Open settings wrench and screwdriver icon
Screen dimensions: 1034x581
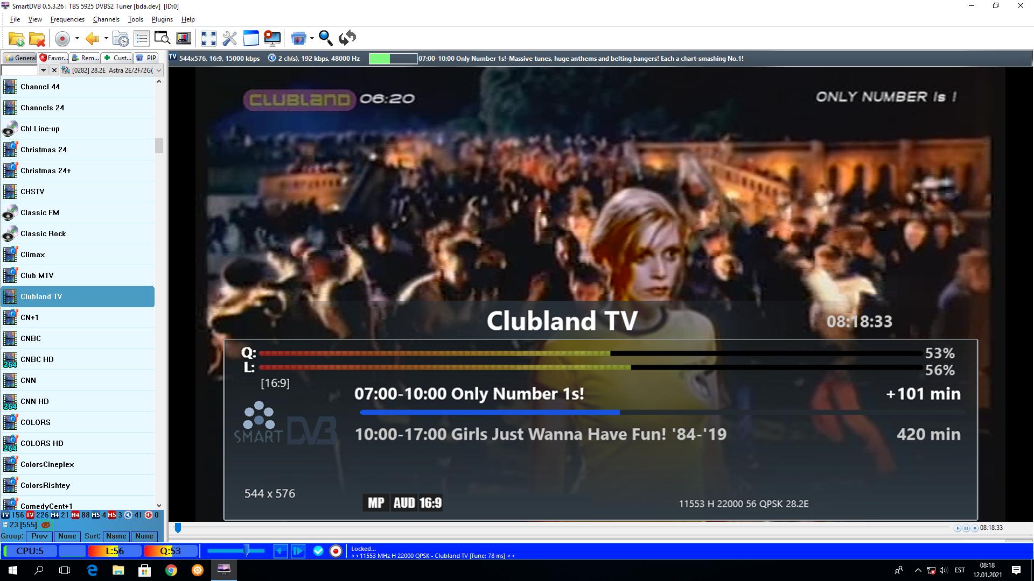coord(229,38)
